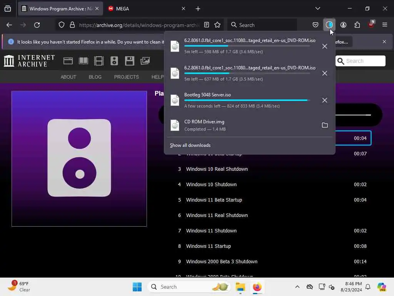Open File Explorer from taskbar
This screenshot has height=296, width=394.
click(x=240, y=287)
